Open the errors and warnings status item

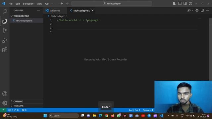(x=14, y=110)
